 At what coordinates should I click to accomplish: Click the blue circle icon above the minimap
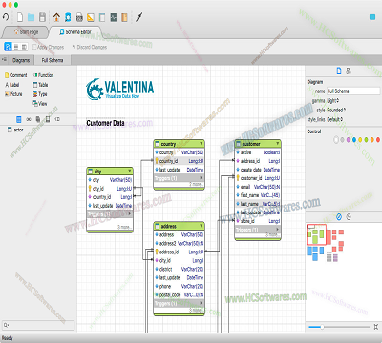[x=339, y=217]
